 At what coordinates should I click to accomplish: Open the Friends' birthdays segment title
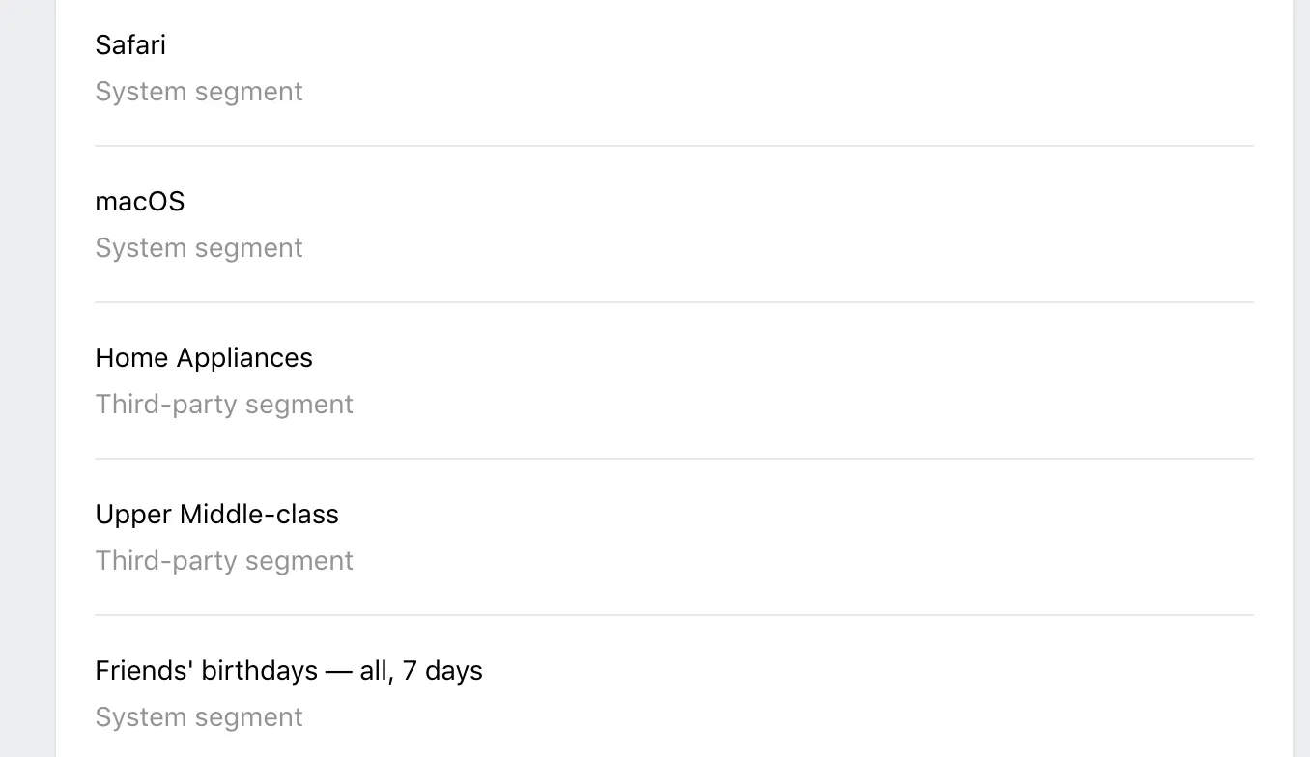288,671
